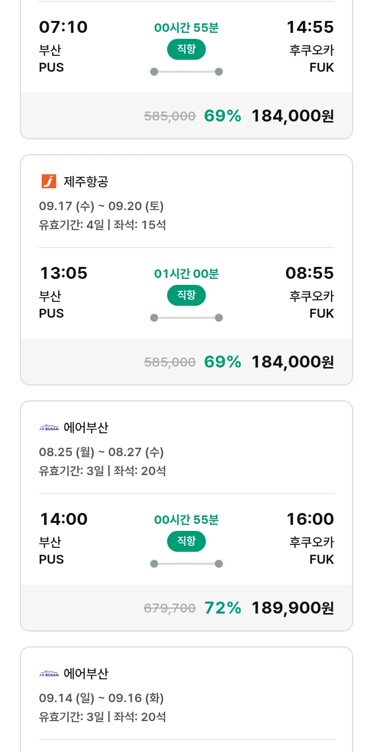Click the 09.17 (수) ~ 09.20 (토) date range
373x752 pixels.
click(x=101, y=206)
